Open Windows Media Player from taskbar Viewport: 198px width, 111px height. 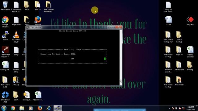[x=31, y=108]
